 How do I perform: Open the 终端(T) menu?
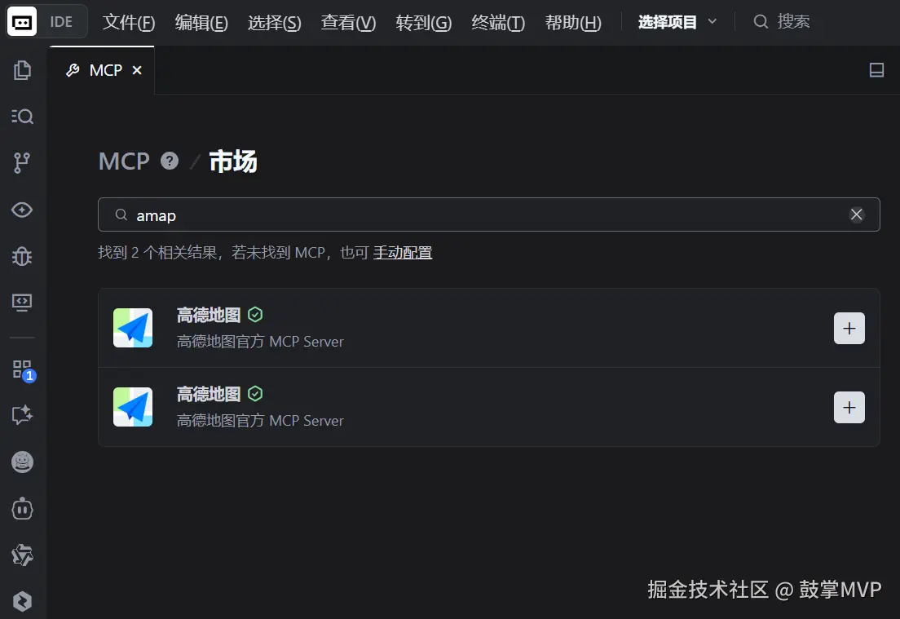click(x=498, y=22)
